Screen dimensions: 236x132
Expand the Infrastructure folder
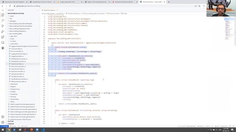(15, 89)
